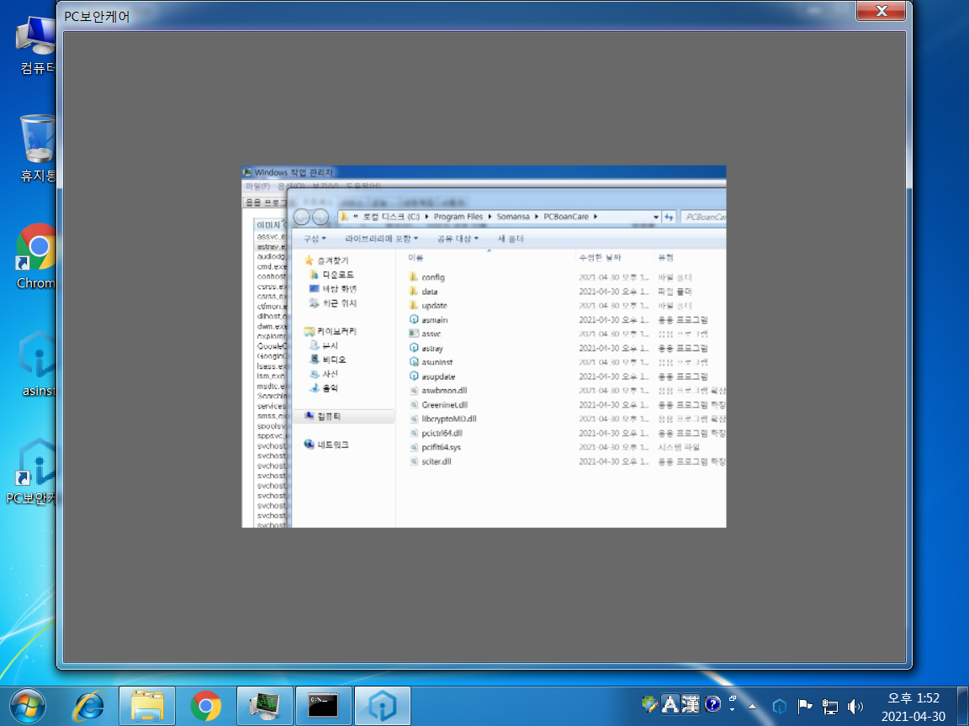969x726 pixels.
Task: Open Windows Explorer folder taskbar button
Action: click(147, 706)
